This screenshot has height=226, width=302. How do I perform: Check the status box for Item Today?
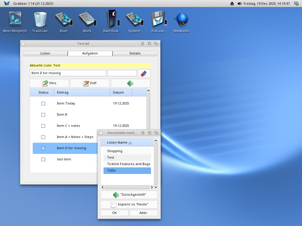point(43,104)
